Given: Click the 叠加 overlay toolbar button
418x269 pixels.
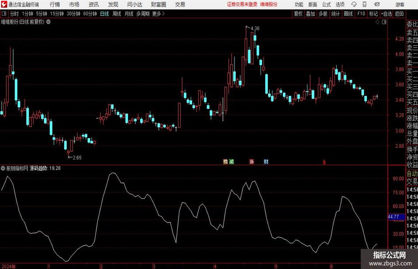Looking at the screenshot, I should pos(311,14).
